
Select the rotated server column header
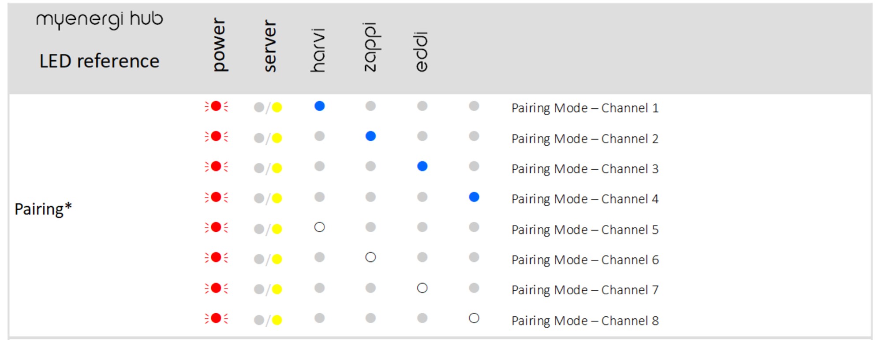tap(269, 46)
